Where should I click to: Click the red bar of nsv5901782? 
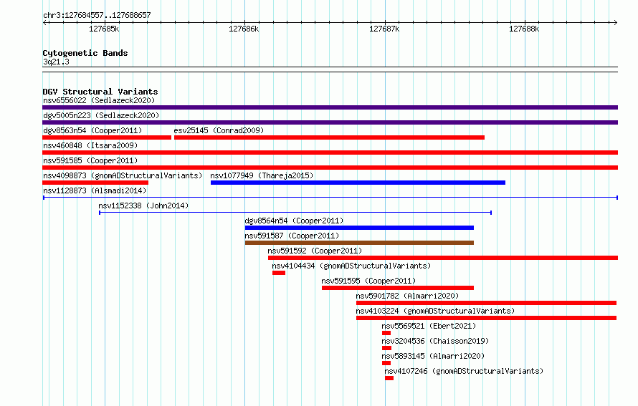coord(486,303)
